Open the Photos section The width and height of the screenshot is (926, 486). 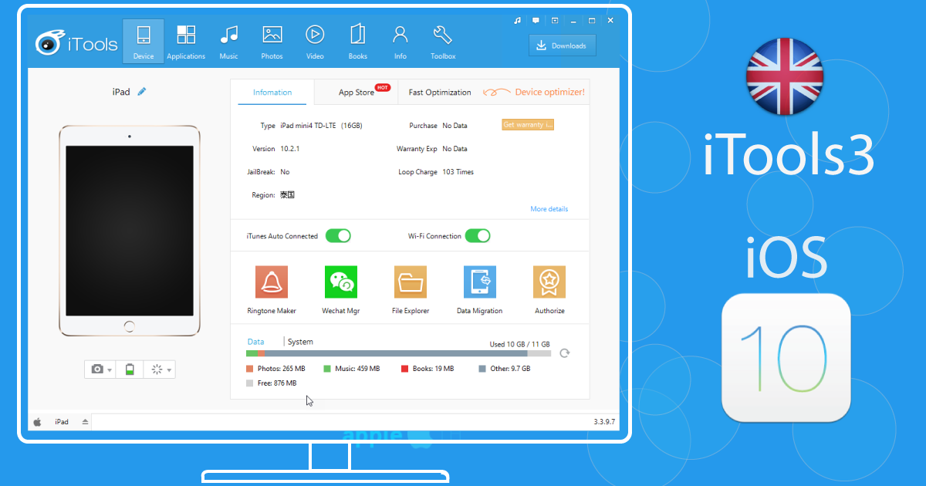pos(272,41)
